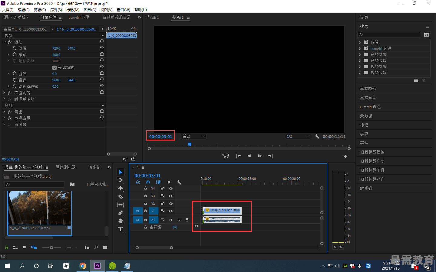Create new custom bin in Effects panel
The image size is (436, 272).
pos(416,80)
